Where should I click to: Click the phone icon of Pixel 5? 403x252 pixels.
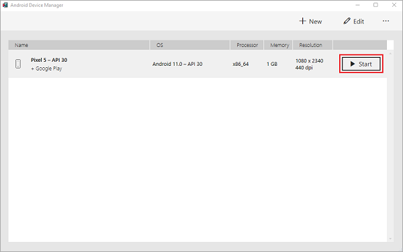click(18, 64)
